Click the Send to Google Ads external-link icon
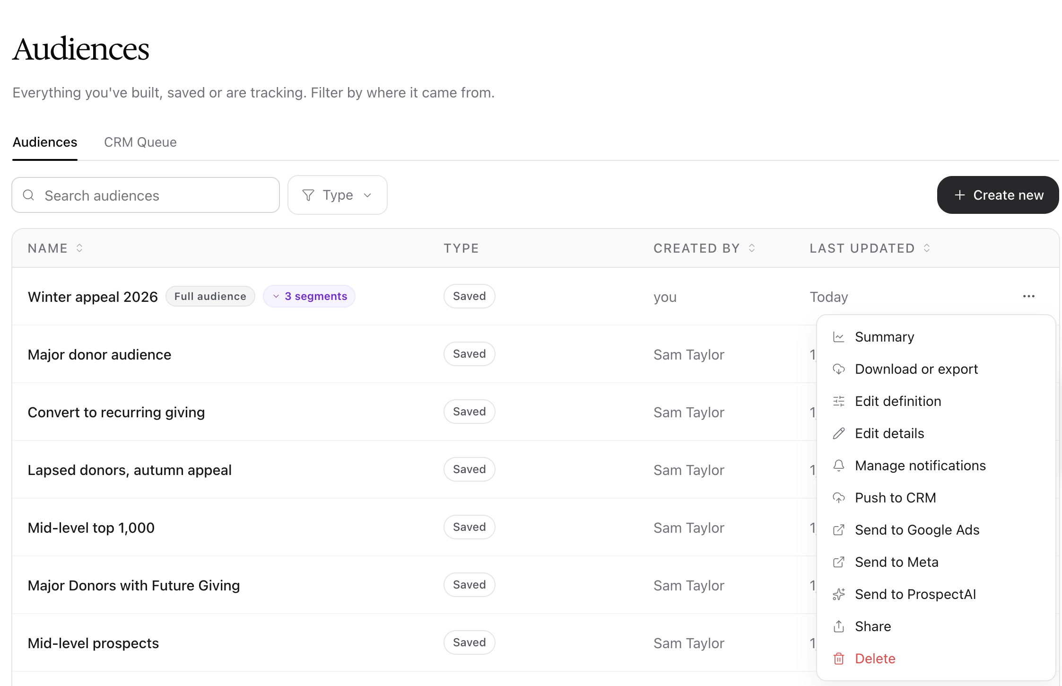Image resolution: width=1062 pixels, height=686 pixels. tap(839, 530)
